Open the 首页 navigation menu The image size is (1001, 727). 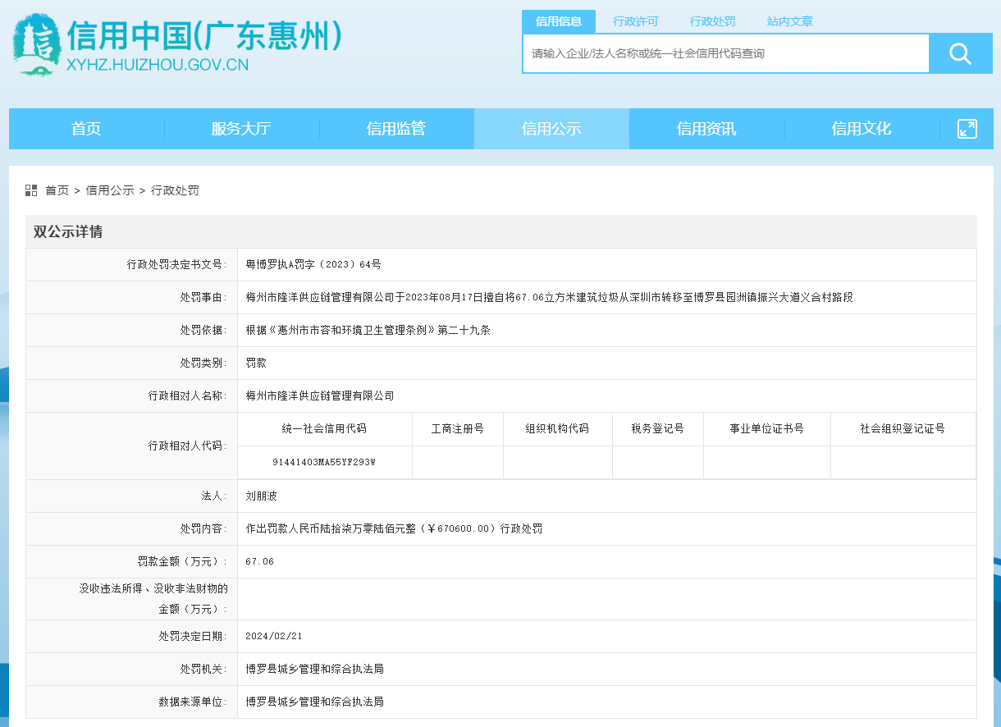point(86,129)
